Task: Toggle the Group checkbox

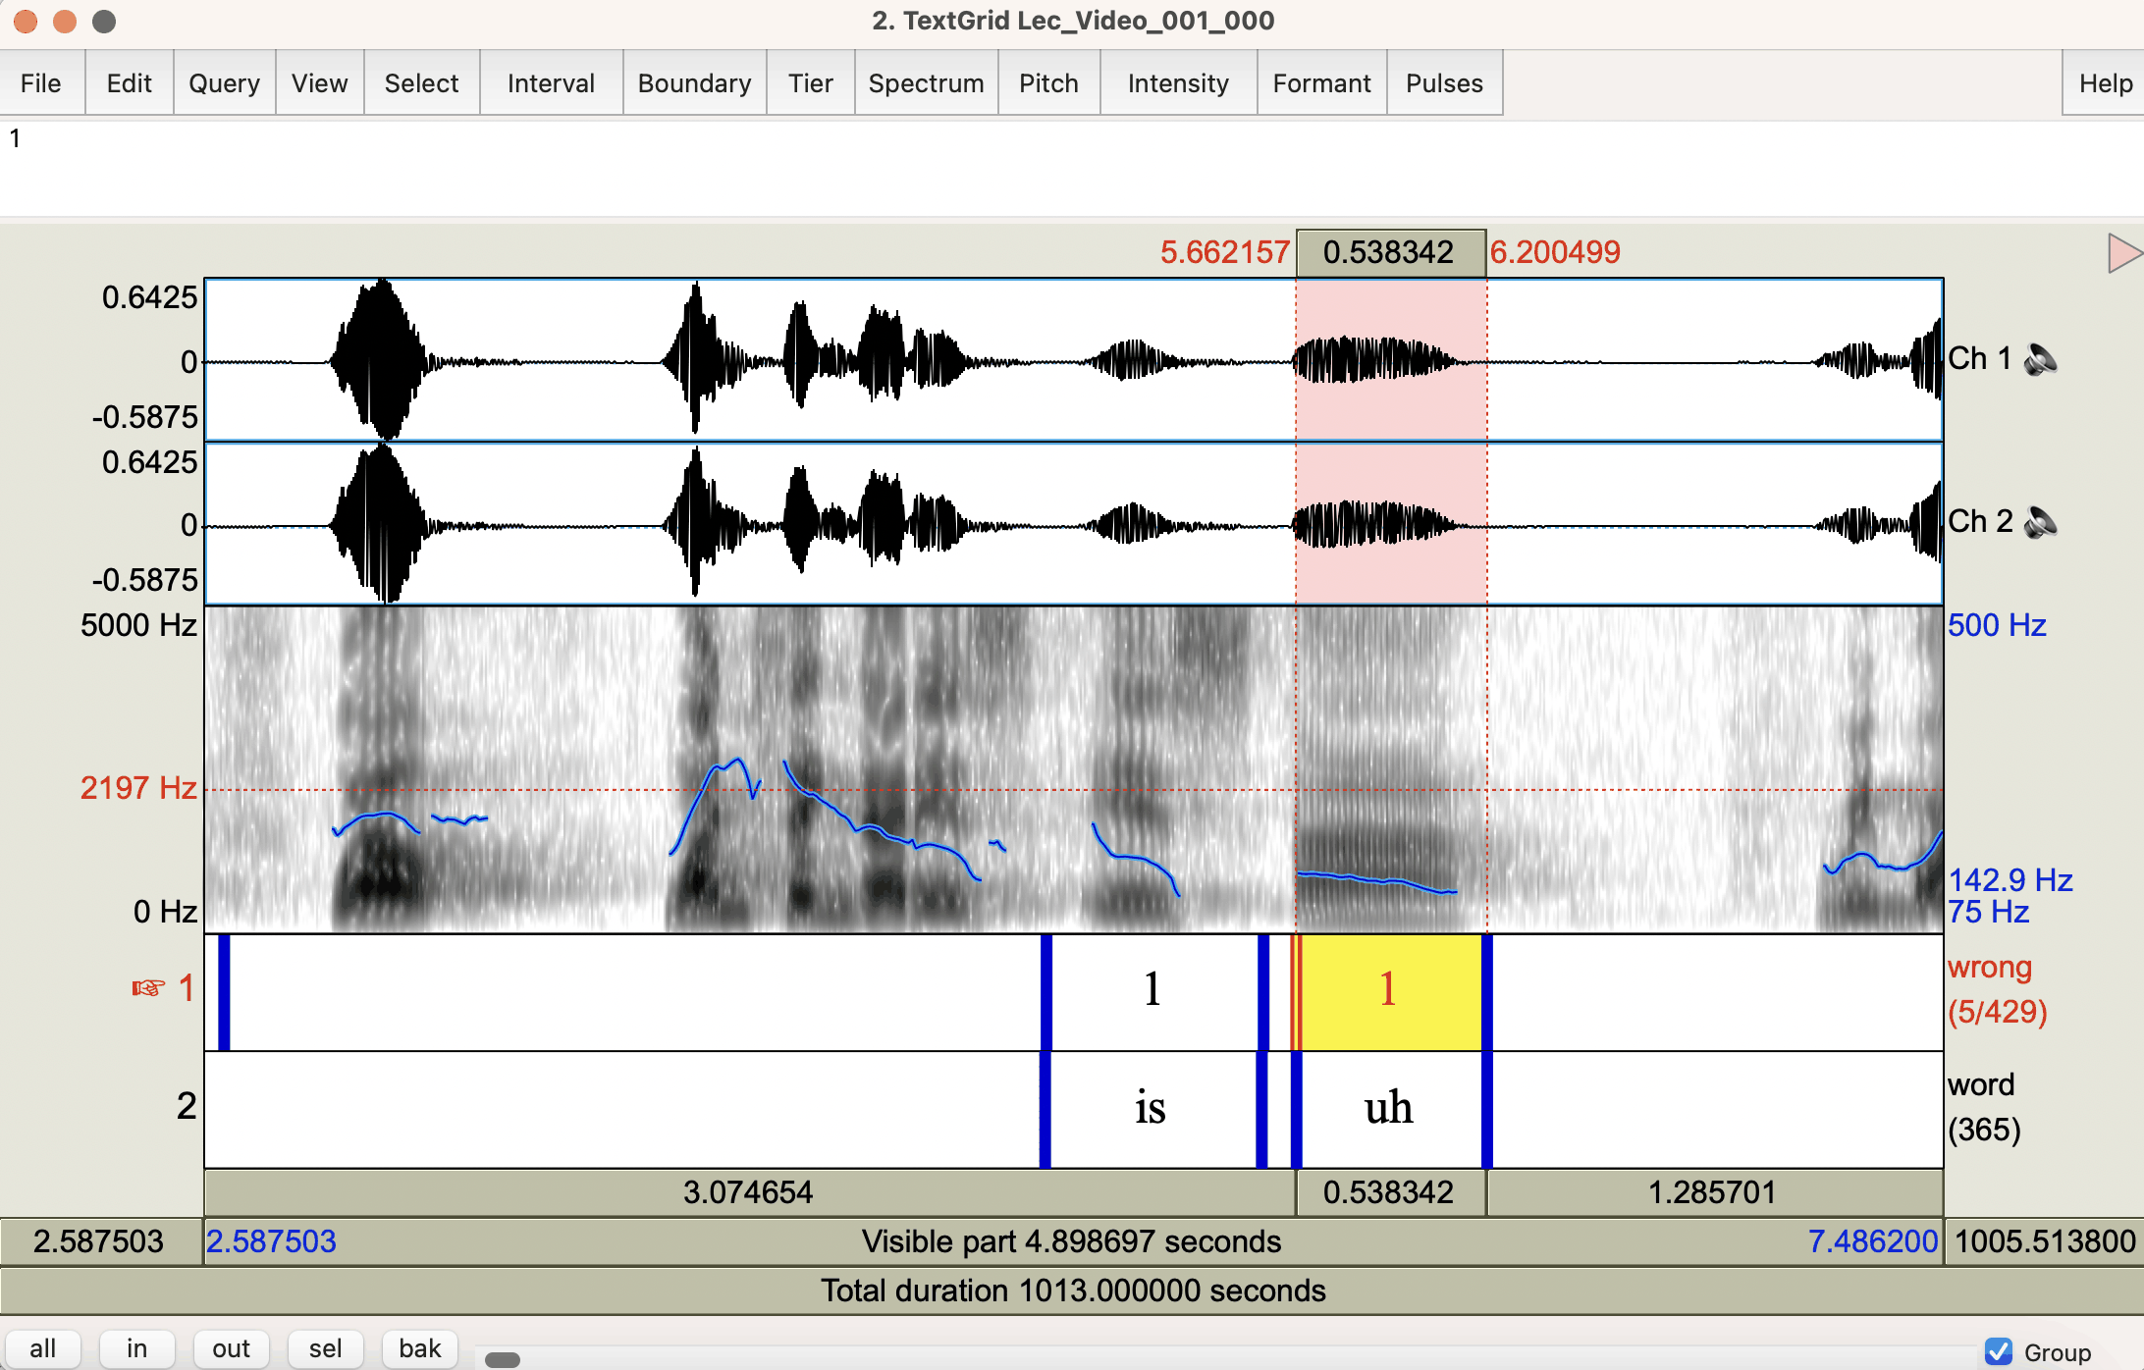Action: (1998, 1351)
